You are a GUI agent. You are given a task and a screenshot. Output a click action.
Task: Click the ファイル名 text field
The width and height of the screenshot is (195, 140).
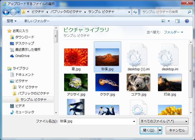tap(96, 121)
